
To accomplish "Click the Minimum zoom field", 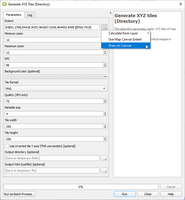I will 53,40.
